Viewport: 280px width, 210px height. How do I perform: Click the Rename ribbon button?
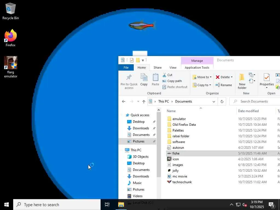pyautogui.click(x=224, y=85)
